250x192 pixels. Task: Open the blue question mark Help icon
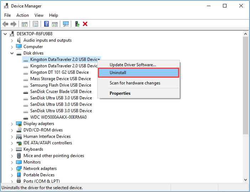46,24
